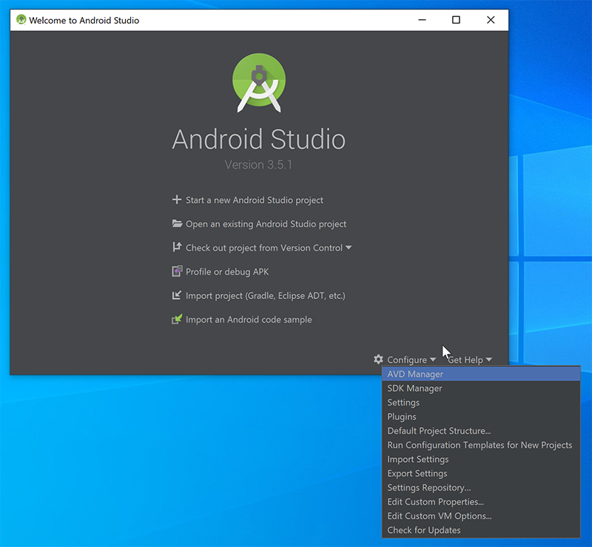Click the Configure gear icon
592x547 pixels.
pyautogui.click(x=378, y=359)
